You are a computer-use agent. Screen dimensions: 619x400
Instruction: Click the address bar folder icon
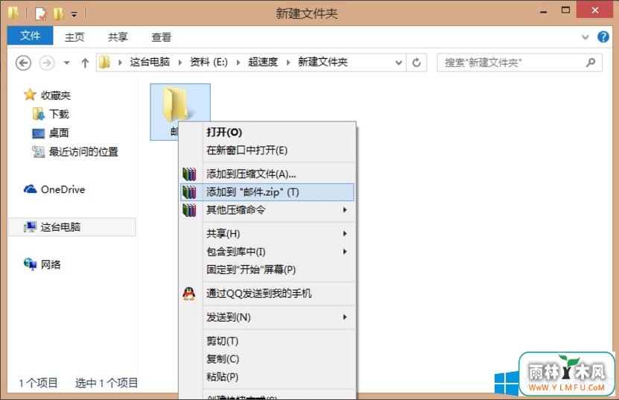click(104, 63)
